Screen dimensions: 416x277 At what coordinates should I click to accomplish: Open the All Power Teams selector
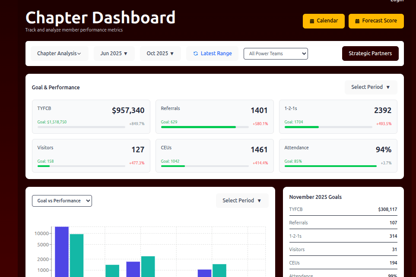(x=276, y=54)
